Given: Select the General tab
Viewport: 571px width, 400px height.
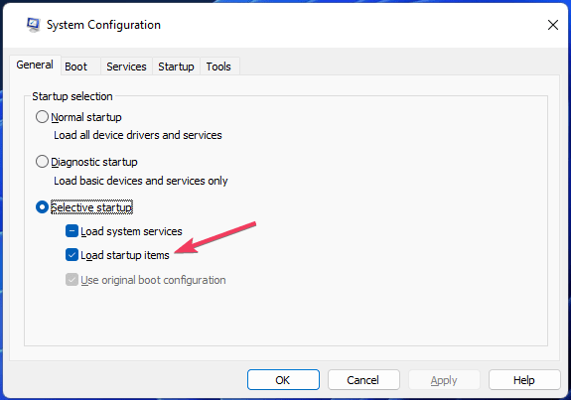Looking at the screenshot, I should [x=35, y=65].
